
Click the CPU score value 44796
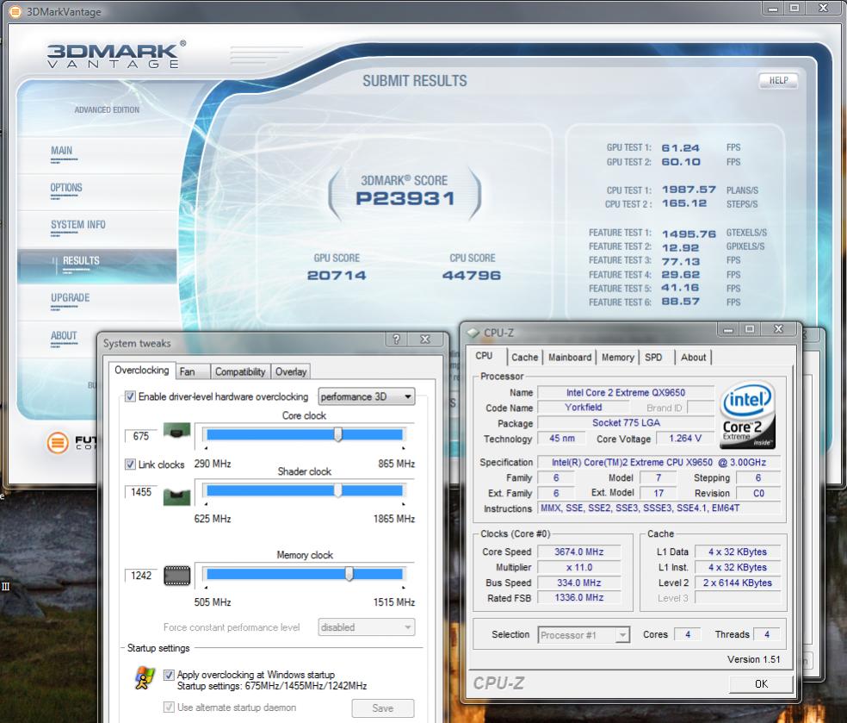[472, 275]
